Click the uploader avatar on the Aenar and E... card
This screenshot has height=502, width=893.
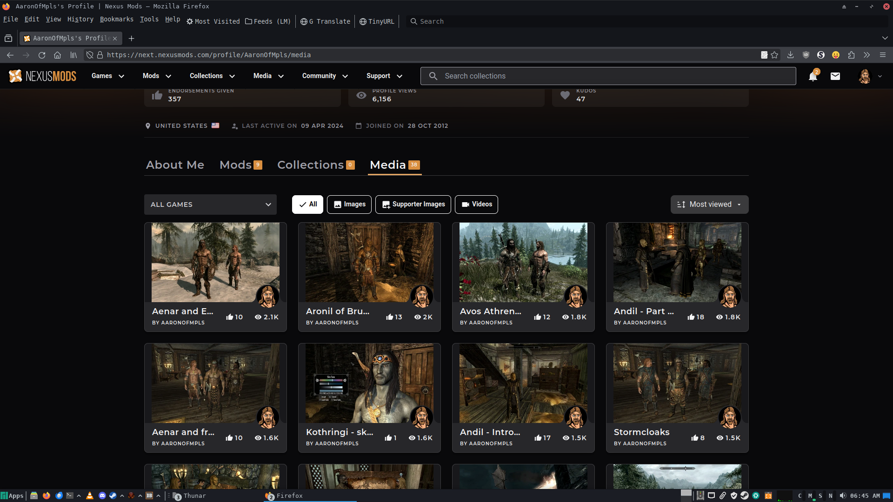coord(267,296)
